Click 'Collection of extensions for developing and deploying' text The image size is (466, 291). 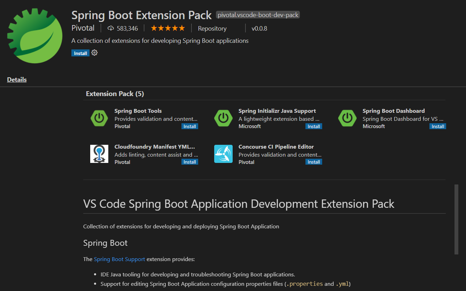181,227
